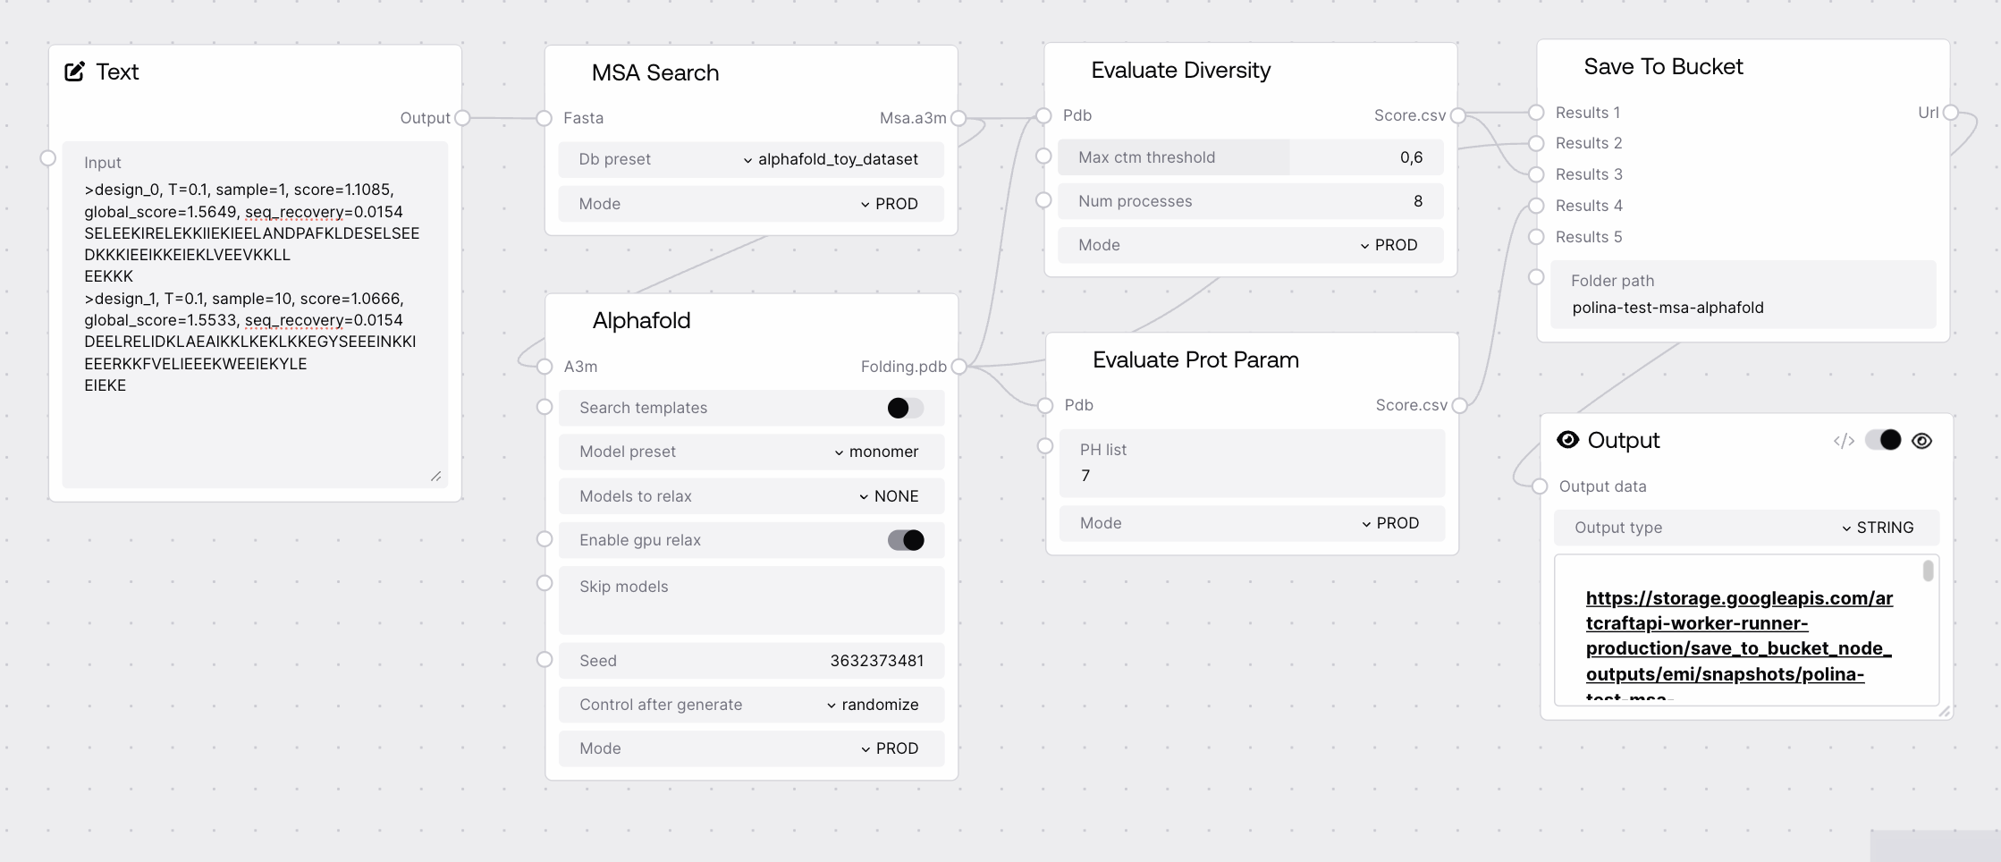Click the Seed value field

[x=876, y=661]
